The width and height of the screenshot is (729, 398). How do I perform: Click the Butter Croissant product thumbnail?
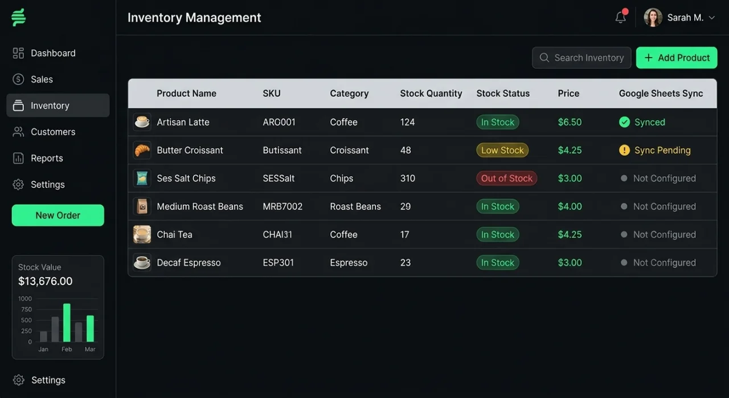pyautogui.click(x=142, y=150)
